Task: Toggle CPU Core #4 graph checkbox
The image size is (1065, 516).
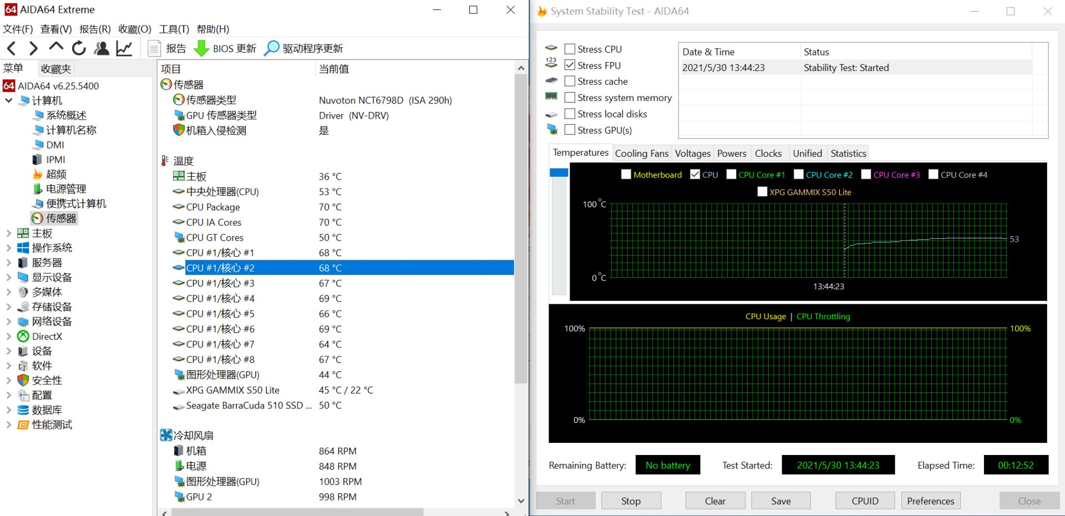Action: tap(934, 175)
